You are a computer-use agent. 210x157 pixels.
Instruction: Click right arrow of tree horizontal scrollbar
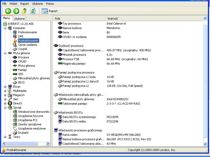pyautogui.click(x=48, y=143)
